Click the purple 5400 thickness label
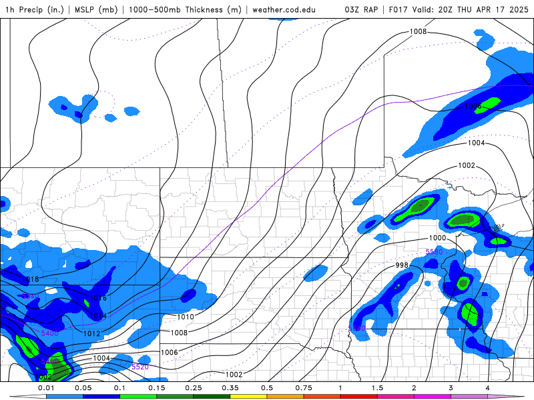The width and height of the screenshot is (534, 400). [49, 333]
